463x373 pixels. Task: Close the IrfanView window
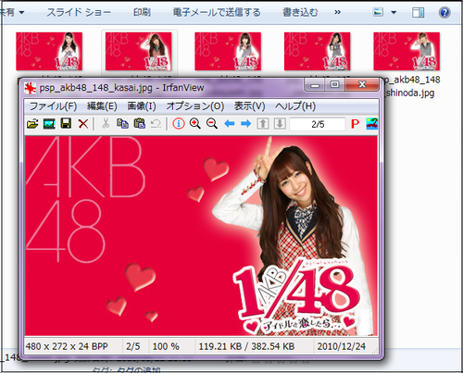click(362, 84)
